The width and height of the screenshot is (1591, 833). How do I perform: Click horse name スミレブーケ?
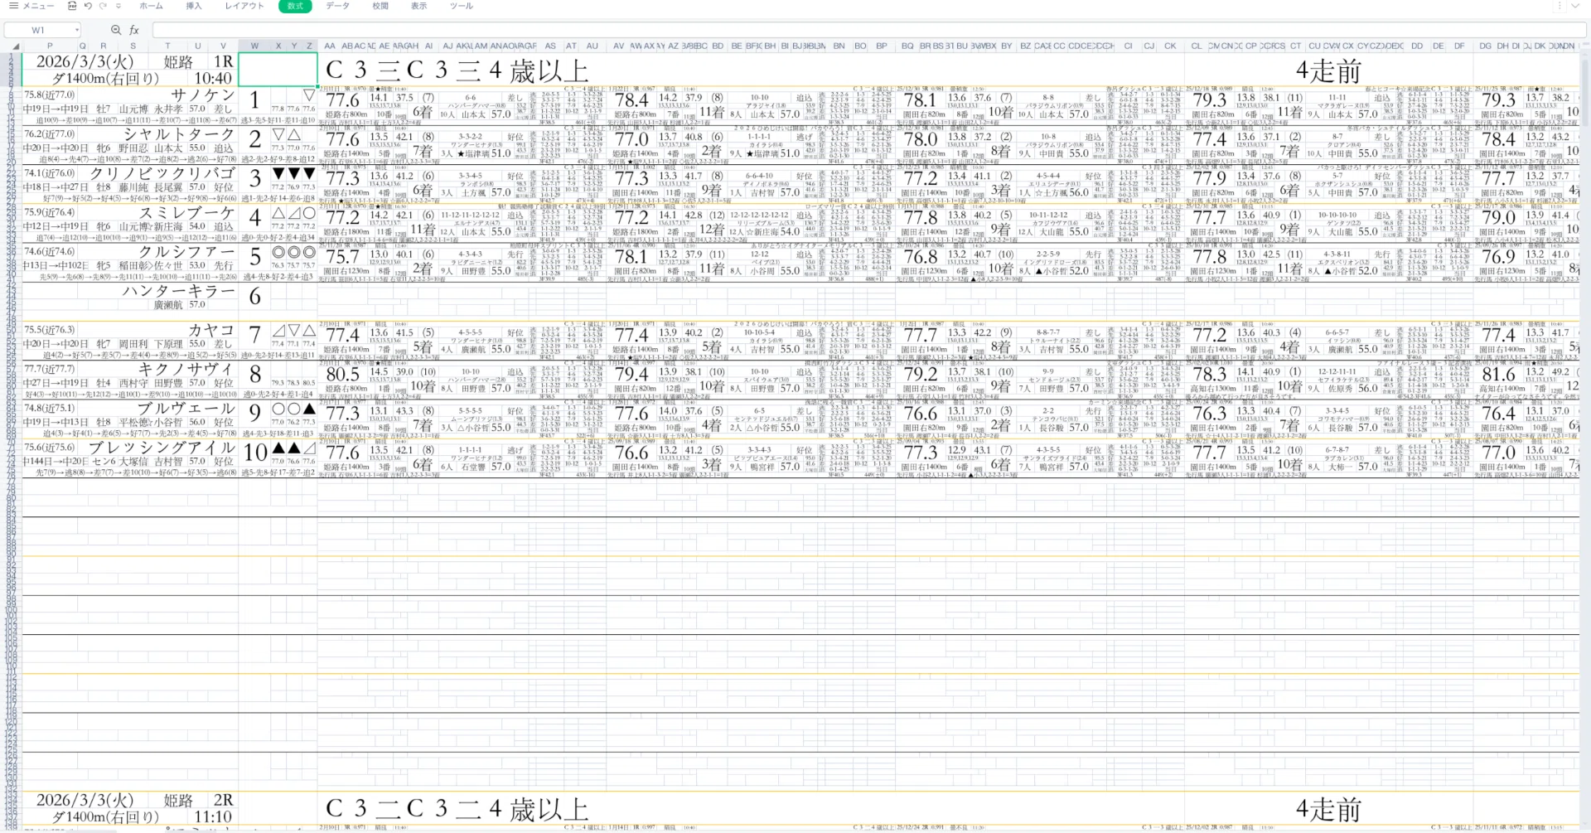187,212
